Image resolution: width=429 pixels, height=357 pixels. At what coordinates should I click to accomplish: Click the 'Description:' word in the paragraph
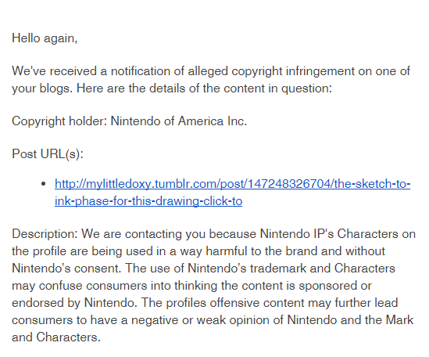pos(45,234)
